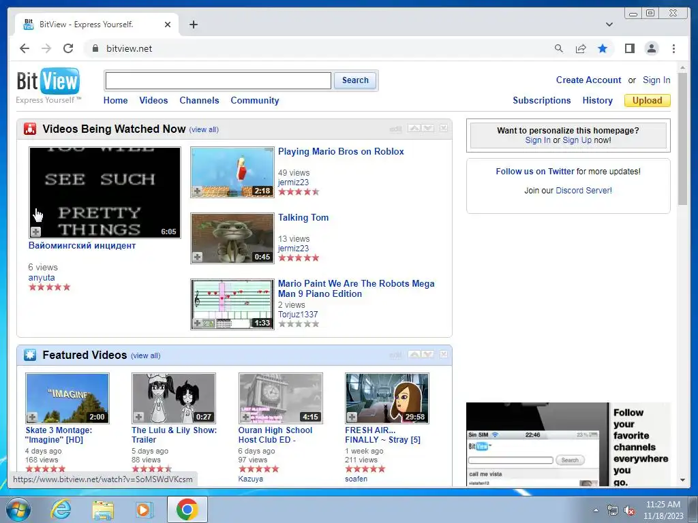View all Featured Videos
Screen dimensions: 698x523
pyautogui.click(x=146, y=355)
